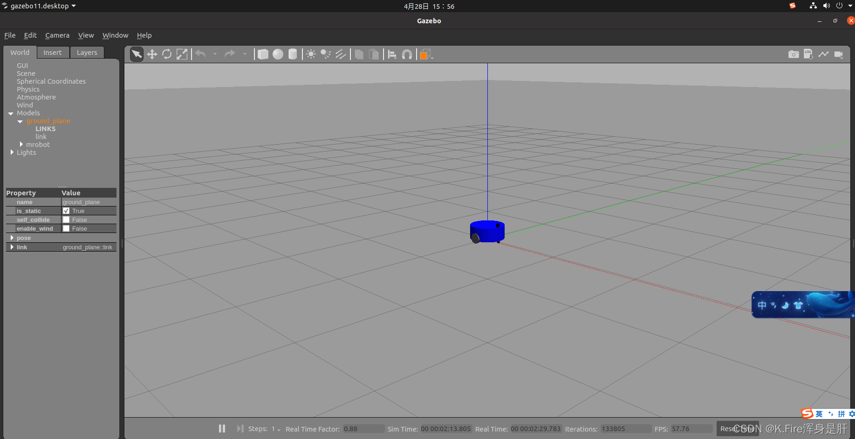Open the data logger icon
Image resolution: width=855 pixels, height=439 pixels.
(808, 54)
